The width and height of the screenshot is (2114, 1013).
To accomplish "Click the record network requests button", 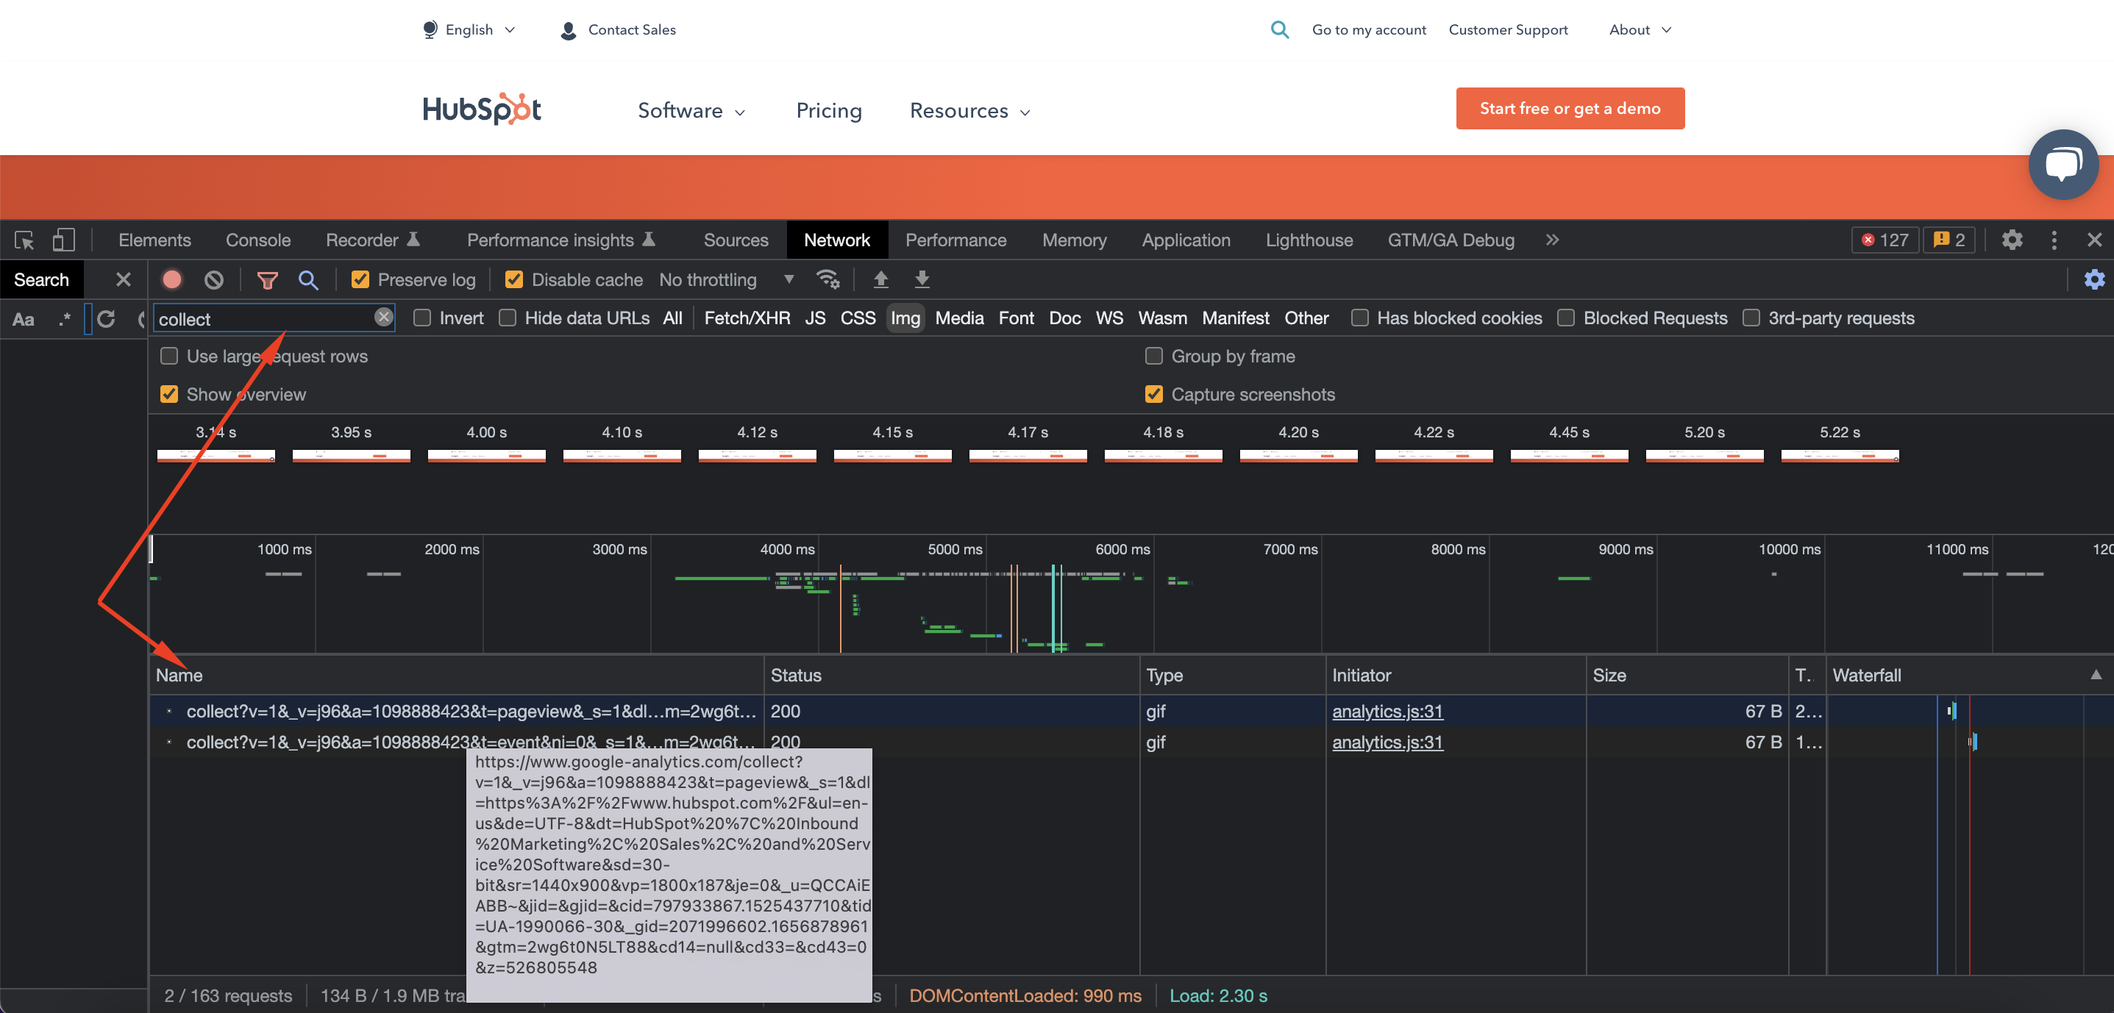I will click(x=171, y=279).
